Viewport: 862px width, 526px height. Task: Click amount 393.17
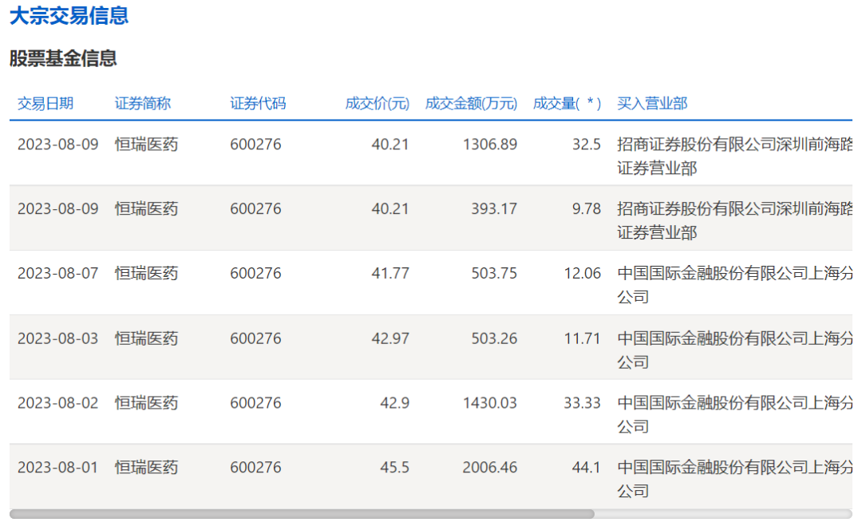[x=494, y=209]
